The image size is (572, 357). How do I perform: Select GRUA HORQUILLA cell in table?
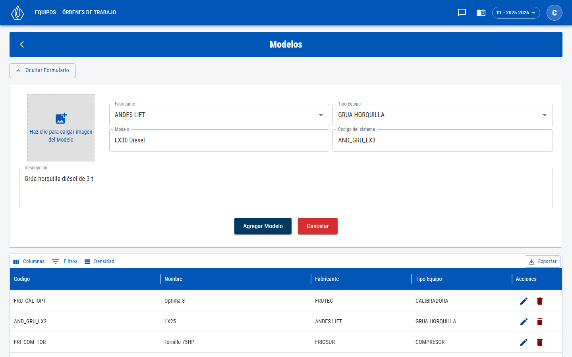click(462, 322)
